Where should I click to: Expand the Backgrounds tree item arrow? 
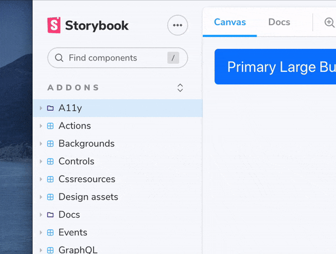tap(41, 144)
